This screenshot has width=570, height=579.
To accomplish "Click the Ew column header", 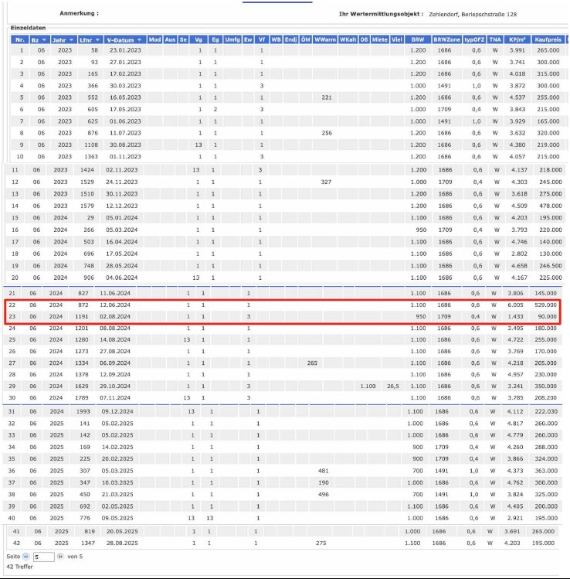I will coord(248,39).
